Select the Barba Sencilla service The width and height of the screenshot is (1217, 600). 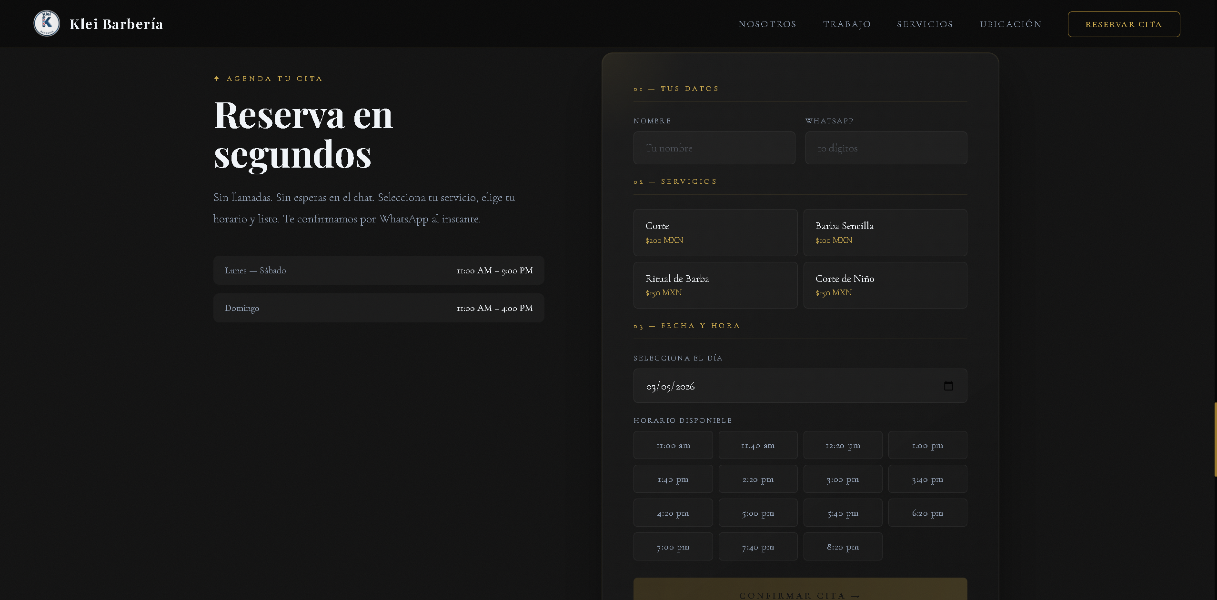point(885,233)
